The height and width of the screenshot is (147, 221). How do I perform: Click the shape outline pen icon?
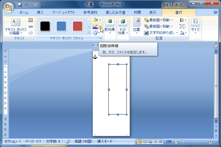coord(95,26)
